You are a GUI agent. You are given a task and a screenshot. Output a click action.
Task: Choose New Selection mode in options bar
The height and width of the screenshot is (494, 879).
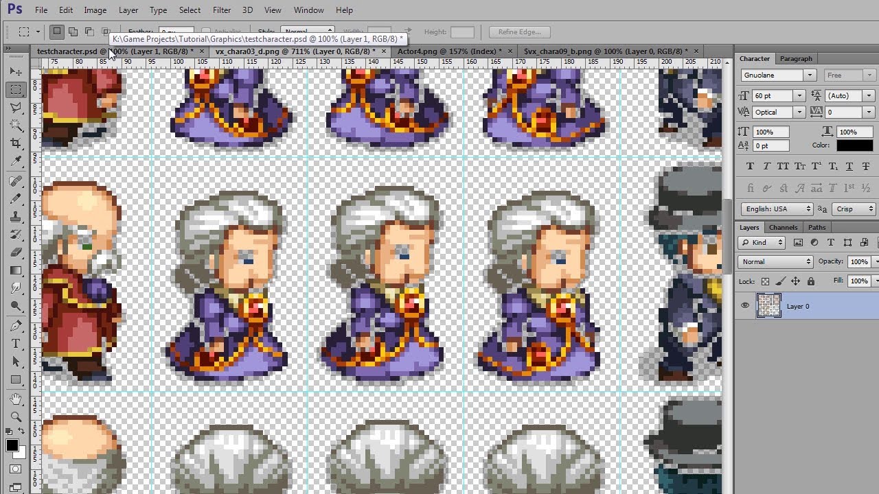point(57,32)
